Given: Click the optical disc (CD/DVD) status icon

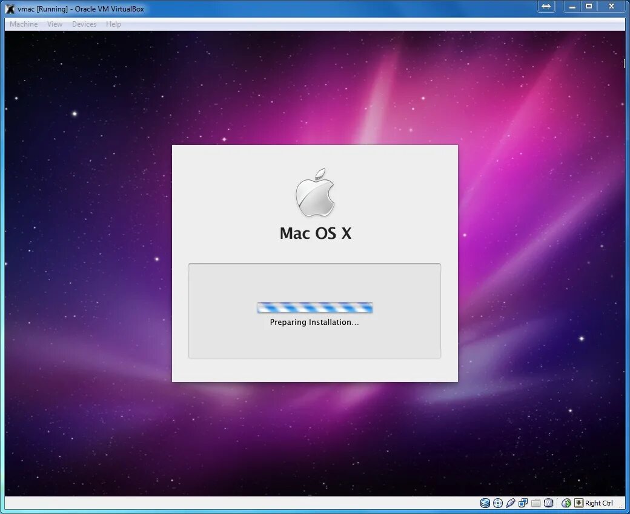Looking at the screenshot, I should 498,502.
